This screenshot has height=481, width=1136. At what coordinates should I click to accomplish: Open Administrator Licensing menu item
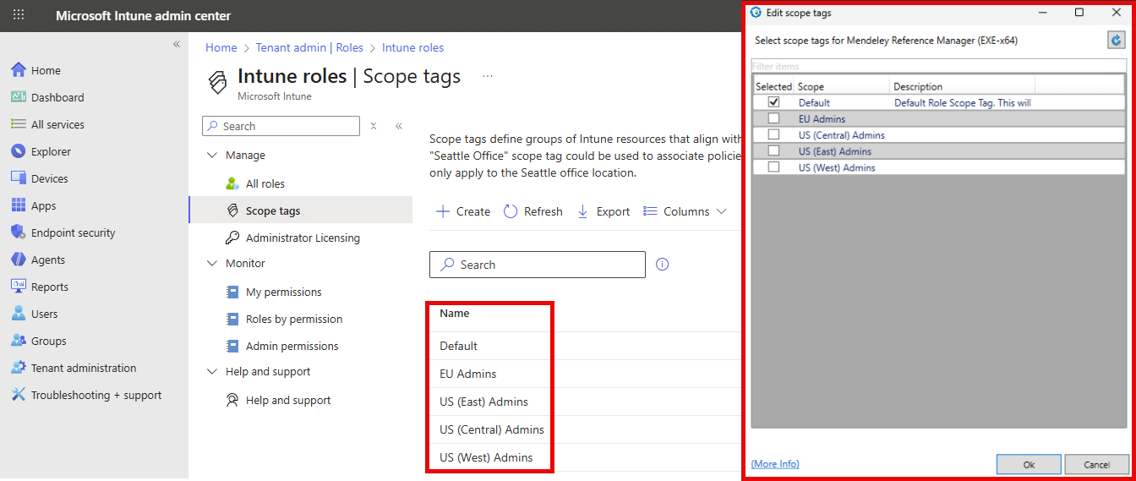pyautogui.click(x=302, y=238)
